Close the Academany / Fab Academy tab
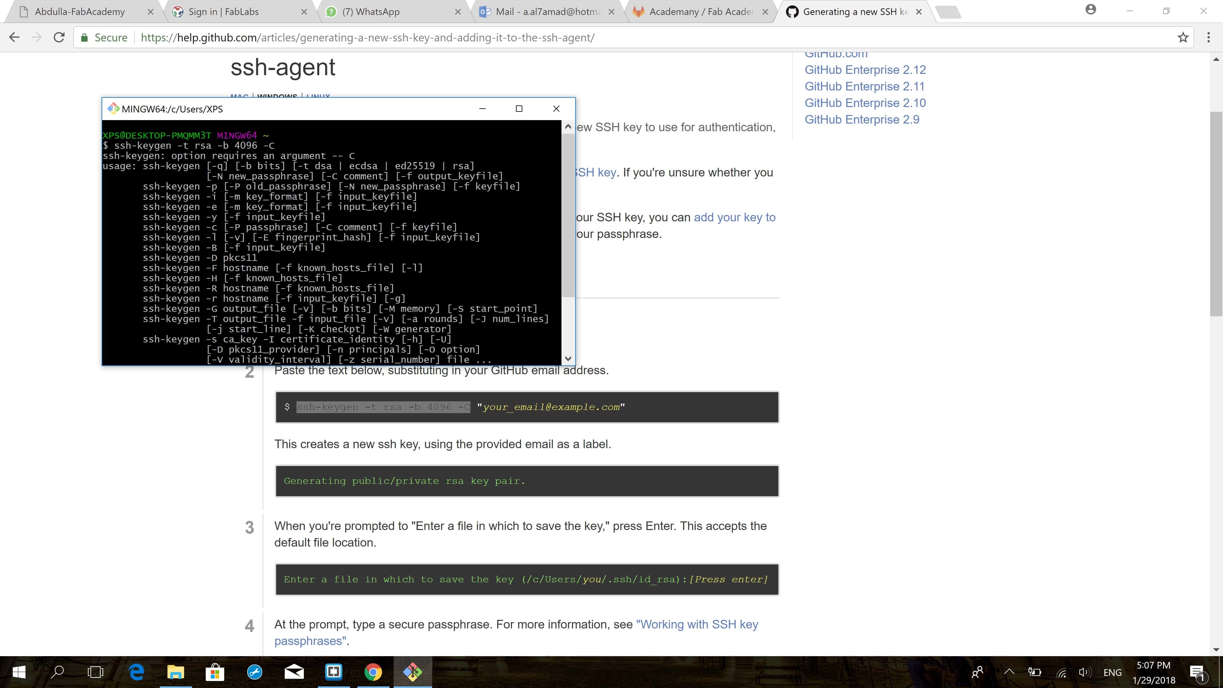Image resolution: width=1223 pixels, height=688 pixels. point(765,12)
